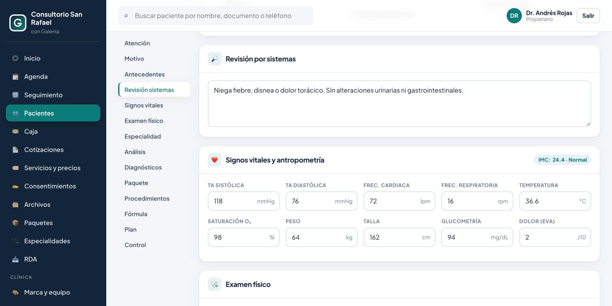The image size is (612, 306).
Task: Focus the patient search field
Action: pos(216,16)
